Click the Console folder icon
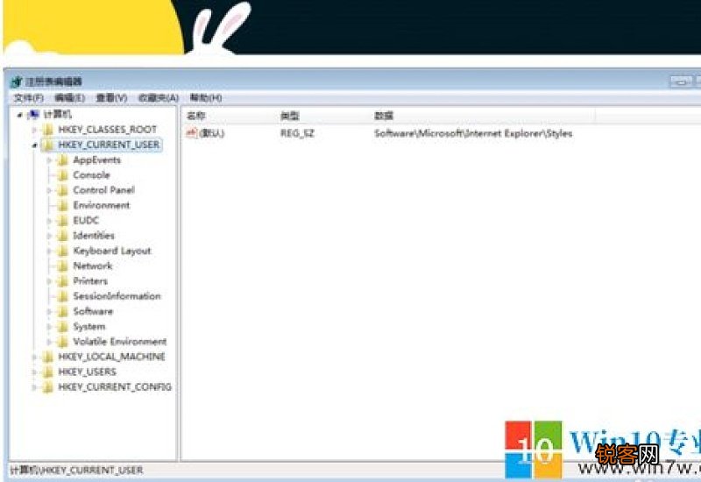 coord(63,175)
